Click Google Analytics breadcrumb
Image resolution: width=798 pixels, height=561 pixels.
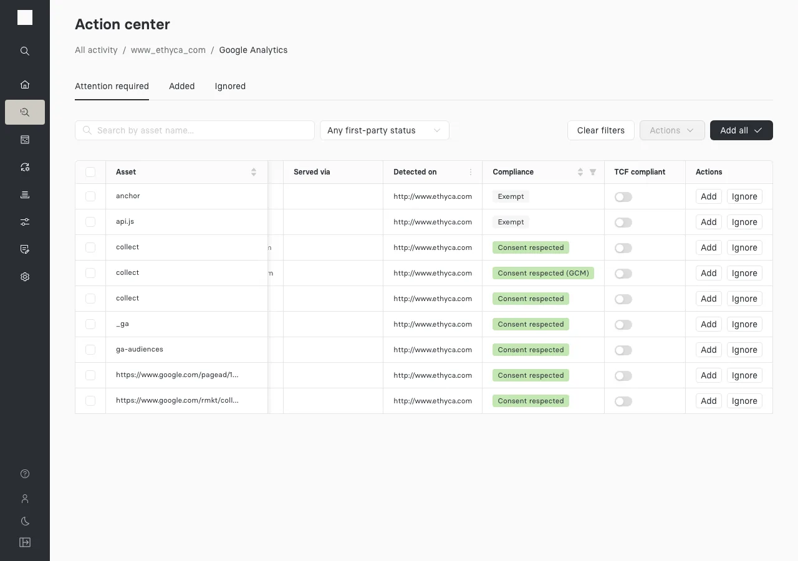coord(253,50)
